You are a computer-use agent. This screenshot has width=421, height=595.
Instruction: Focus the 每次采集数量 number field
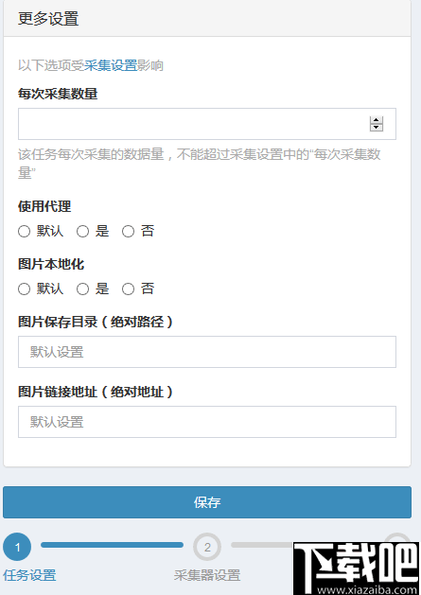207,124
